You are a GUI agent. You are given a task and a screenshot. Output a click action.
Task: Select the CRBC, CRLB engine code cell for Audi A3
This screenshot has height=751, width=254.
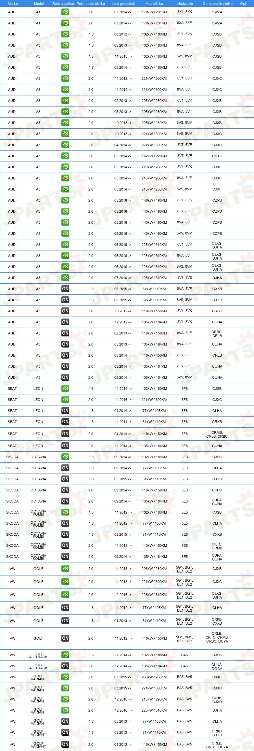217,334
